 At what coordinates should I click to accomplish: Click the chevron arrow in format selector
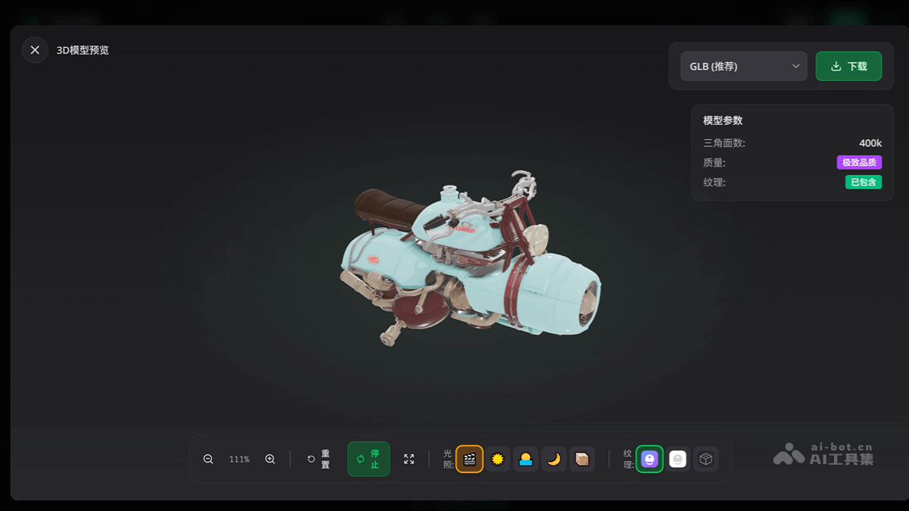point(796,67)
